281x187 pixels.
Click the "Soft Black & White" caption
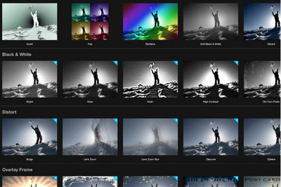(211, 44)
